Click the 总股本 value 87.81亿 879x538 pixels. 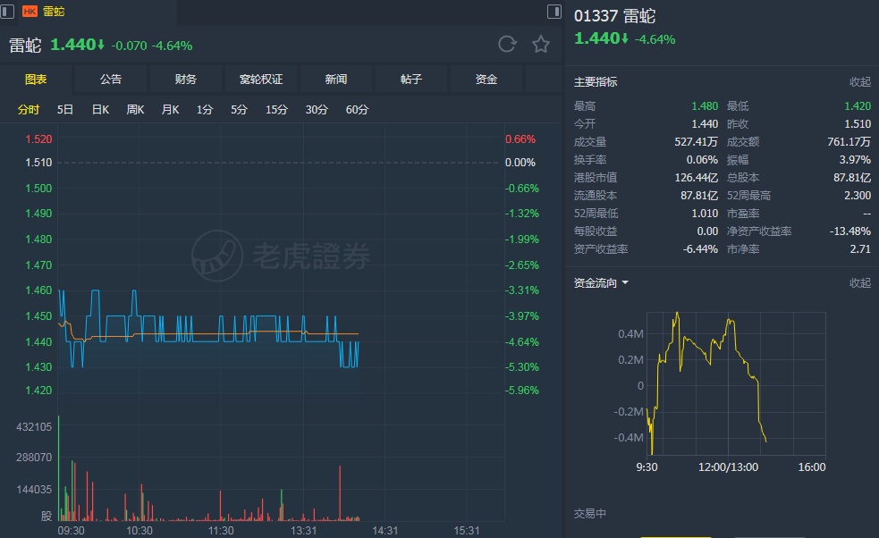click(852, 178)
